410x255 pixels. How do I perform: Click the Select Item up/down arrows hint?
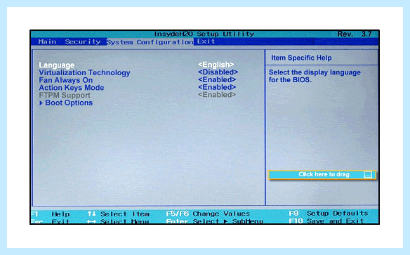[118, 214]
